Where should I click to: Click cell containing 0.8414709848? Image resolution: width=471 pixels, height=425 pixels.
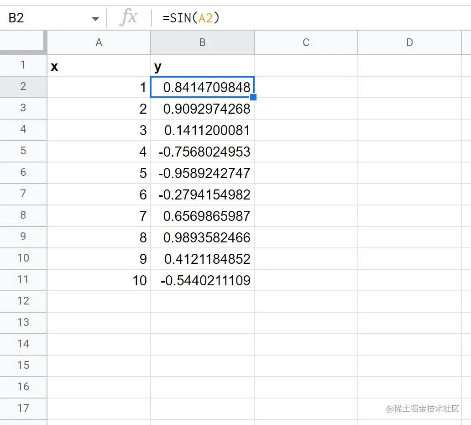tap(203, 87)
